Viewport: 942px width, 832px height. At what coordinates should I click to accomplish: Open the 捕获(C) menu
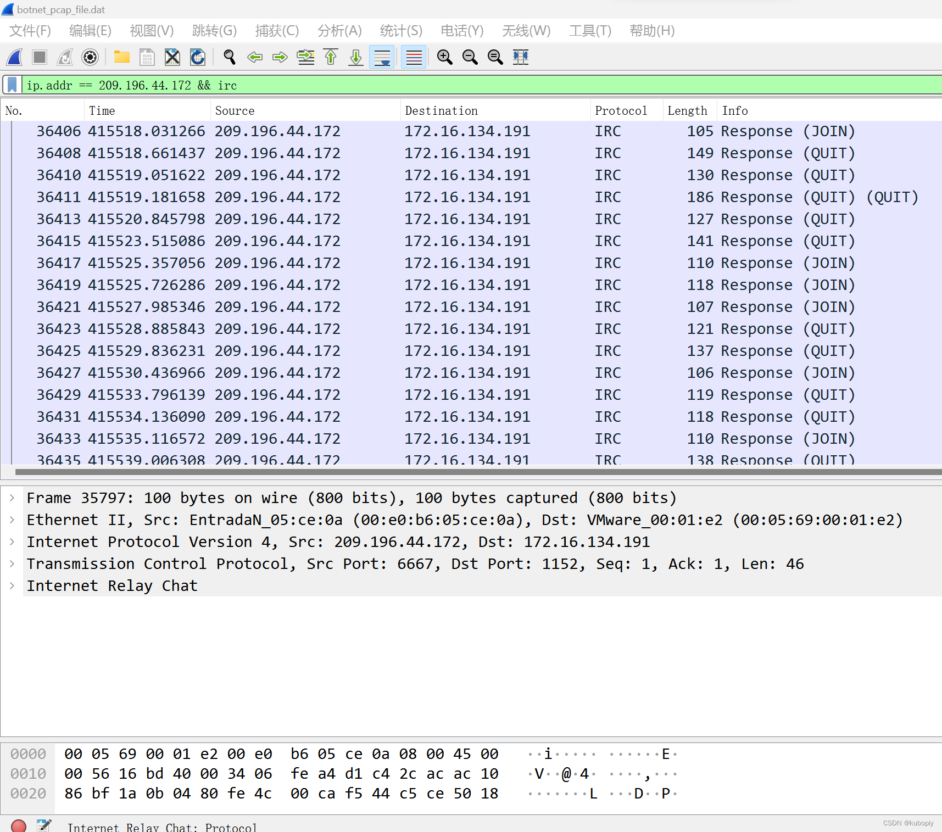click(277, 31)
